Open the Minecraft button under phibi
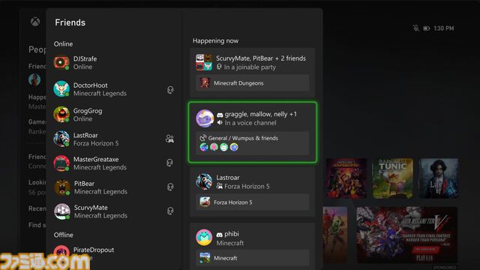 pyautogui.click(x=252, y=258)
